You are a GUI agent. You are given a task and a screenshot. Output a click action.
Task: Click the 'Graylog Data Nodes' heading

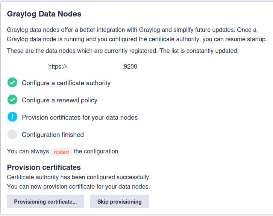(x=44, y=14)
